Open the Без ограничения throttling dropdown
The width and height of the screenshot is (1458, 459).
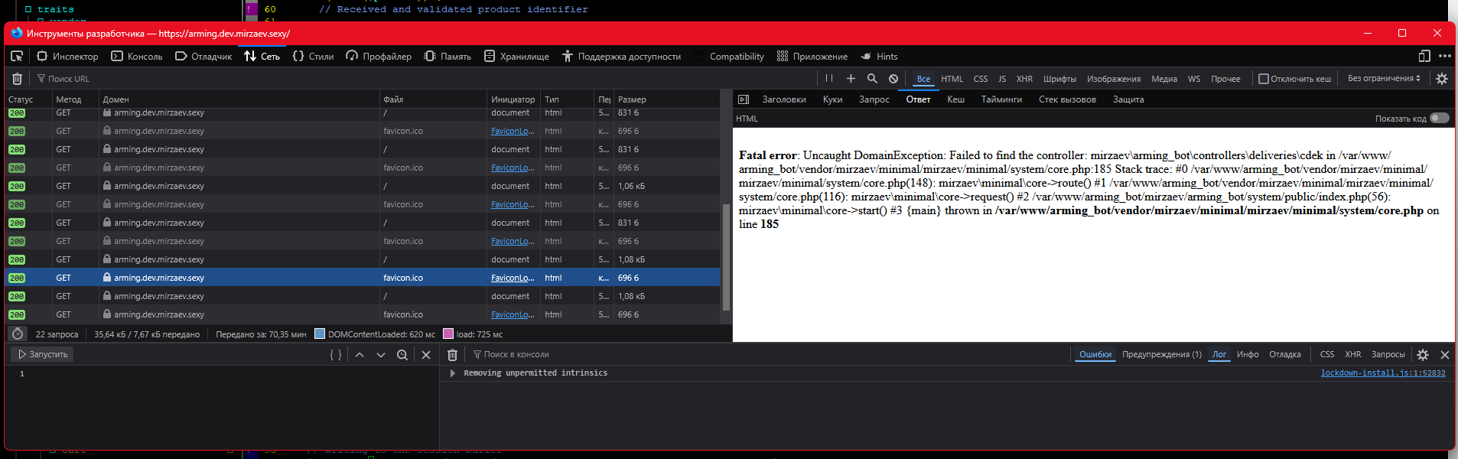tap(1384, 79)
